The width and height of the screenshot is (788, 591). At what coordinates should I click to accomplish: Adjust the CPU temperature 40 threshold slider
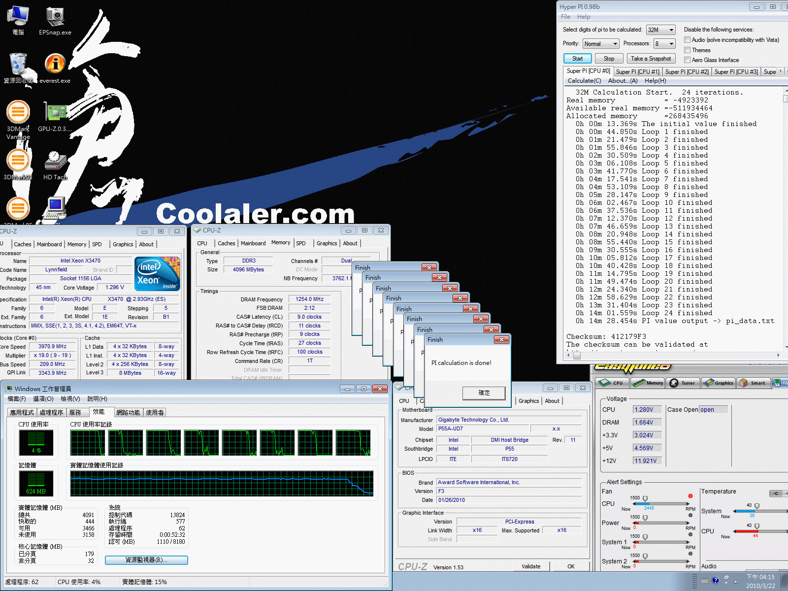(757, 526)
